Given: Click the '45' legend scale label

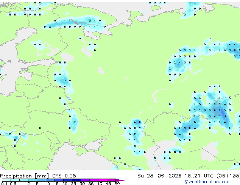Looking at the screenshot, I should click(x=108, y=183).
